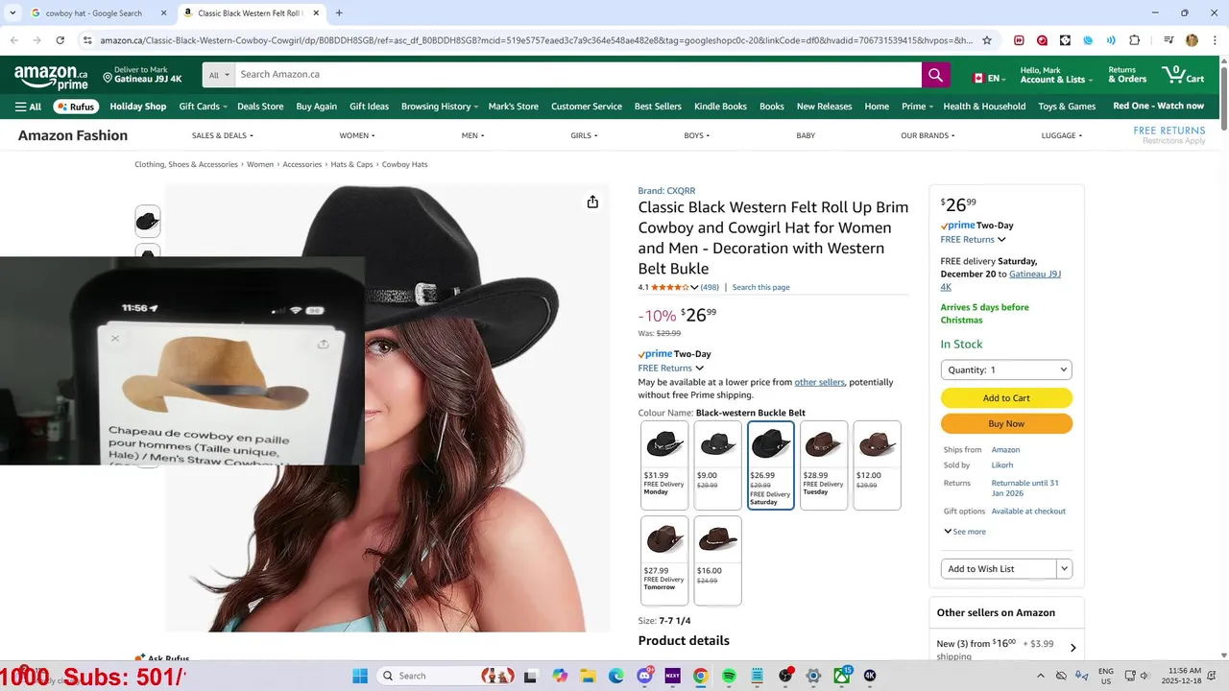Screen dimensions: 1229x691
Task: Click the Amazon.ca Prime logo
Action: click(51, 76)
